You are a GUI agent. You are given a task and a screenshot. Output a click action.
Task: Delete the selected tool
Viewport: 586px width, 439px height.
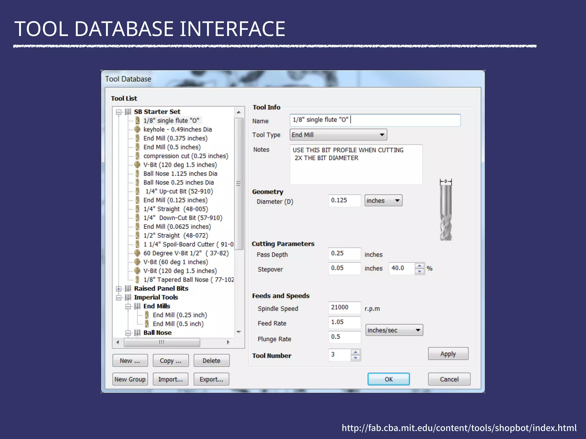point(211,360)
